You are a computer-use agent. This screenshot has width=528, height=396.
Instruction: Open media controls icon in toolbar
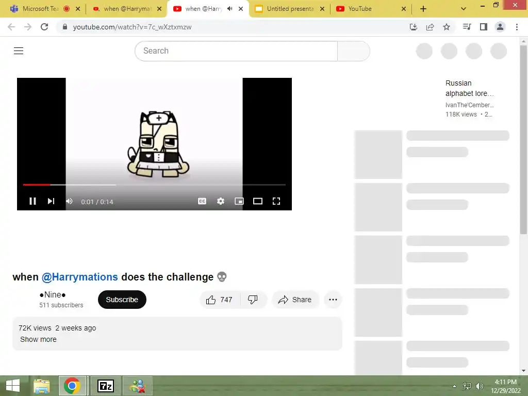pos(467,27)
